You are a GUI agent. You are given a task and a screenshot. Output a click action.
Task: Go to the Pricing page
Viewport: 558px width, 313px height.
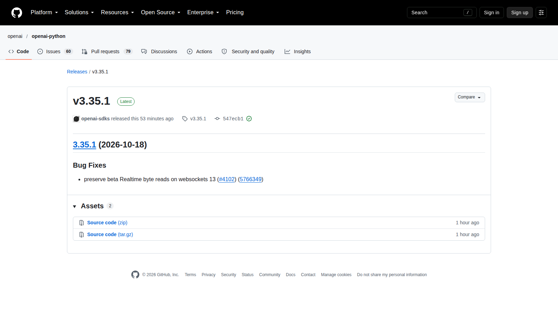(235, 13)
